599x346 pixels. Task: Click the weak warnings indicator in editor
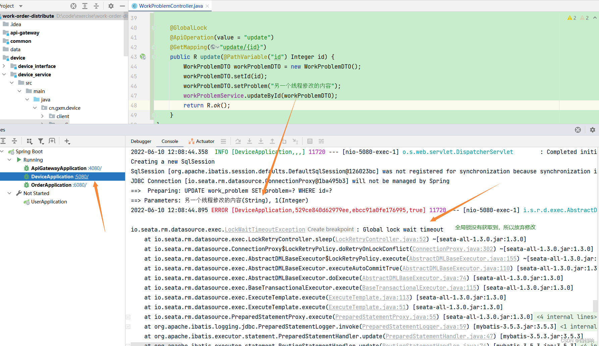[x=585, y=18]
